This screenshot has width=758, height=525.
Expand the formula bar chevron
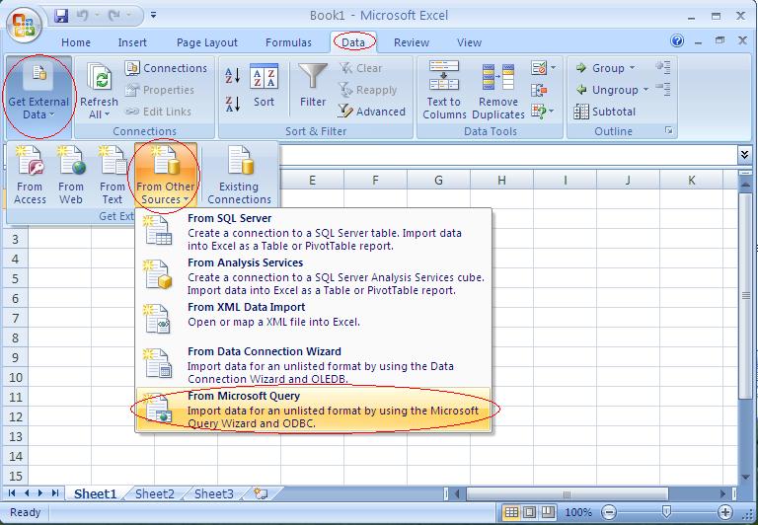tap(744, 155)
